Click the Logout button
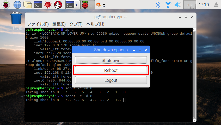 [111, 80]
